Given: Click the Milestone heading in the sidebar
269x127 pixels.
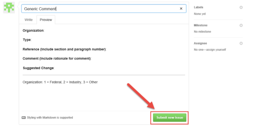Looking at the screenshot, I should point(201,25).
